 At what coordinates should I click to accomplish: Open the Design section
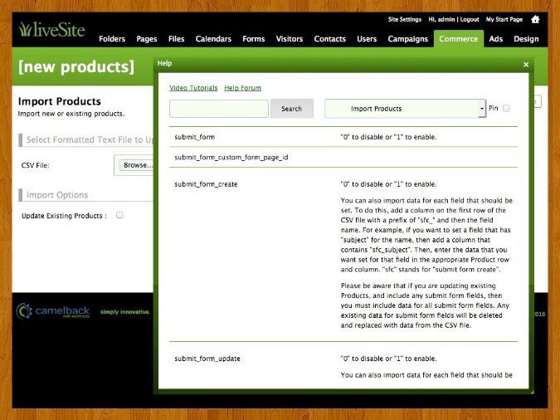pos(526,39)
